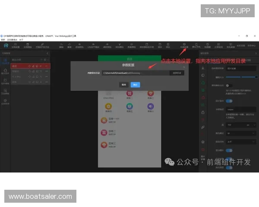Click the 保存 save icon in toolbar
259x207 pixels.
pyautogui.click(x=160, y=44)
